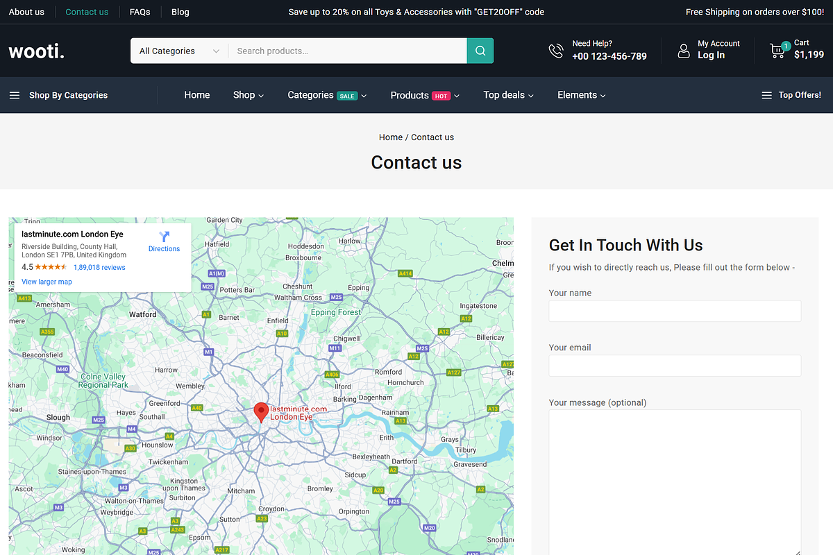Image resolution: width=833 pixels, height=555 pixels.
Task: Click the Shop By Categories hamburger icon
Action: point(15,95)
